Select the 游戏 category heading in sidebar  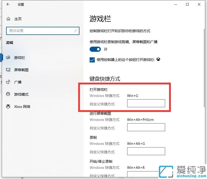tap(9, 43)
